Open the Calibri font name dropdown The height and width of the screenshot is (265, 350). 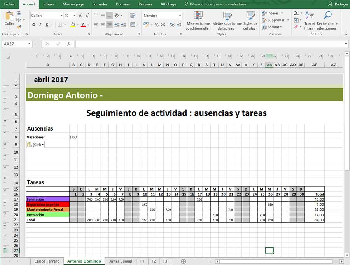(x=61, y=16)
